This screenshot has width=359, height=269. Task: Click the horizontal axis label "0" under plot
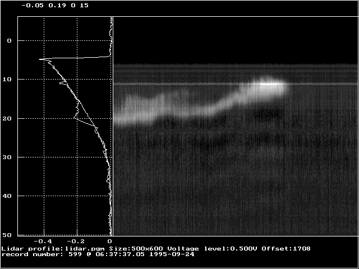[x=110, y=242]
